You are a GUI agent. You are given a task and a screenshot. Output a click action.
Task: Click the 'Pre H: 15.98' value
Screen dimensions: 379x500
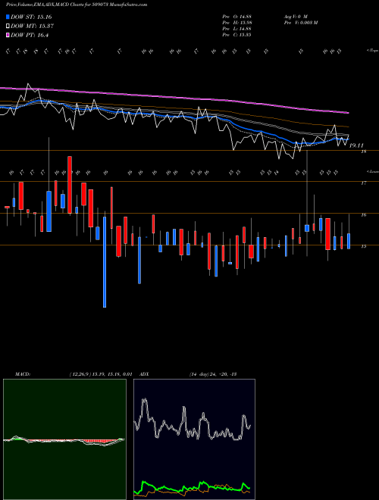[x=236, y=22]
